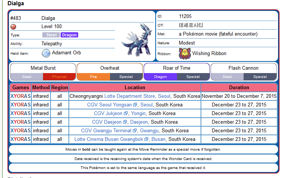
Task: Select the Region column header
Action: click(59, 87)
